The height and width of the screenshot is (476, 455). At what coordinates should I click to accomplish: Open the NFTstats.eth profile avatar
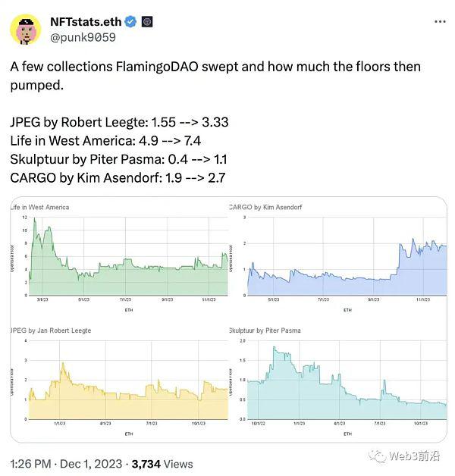(26, 30)
